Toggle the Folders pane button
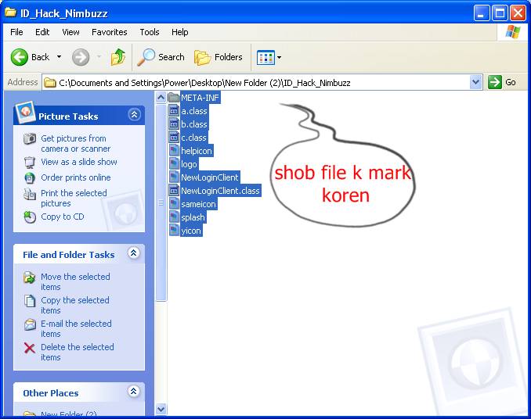 (x=219, y=57)
